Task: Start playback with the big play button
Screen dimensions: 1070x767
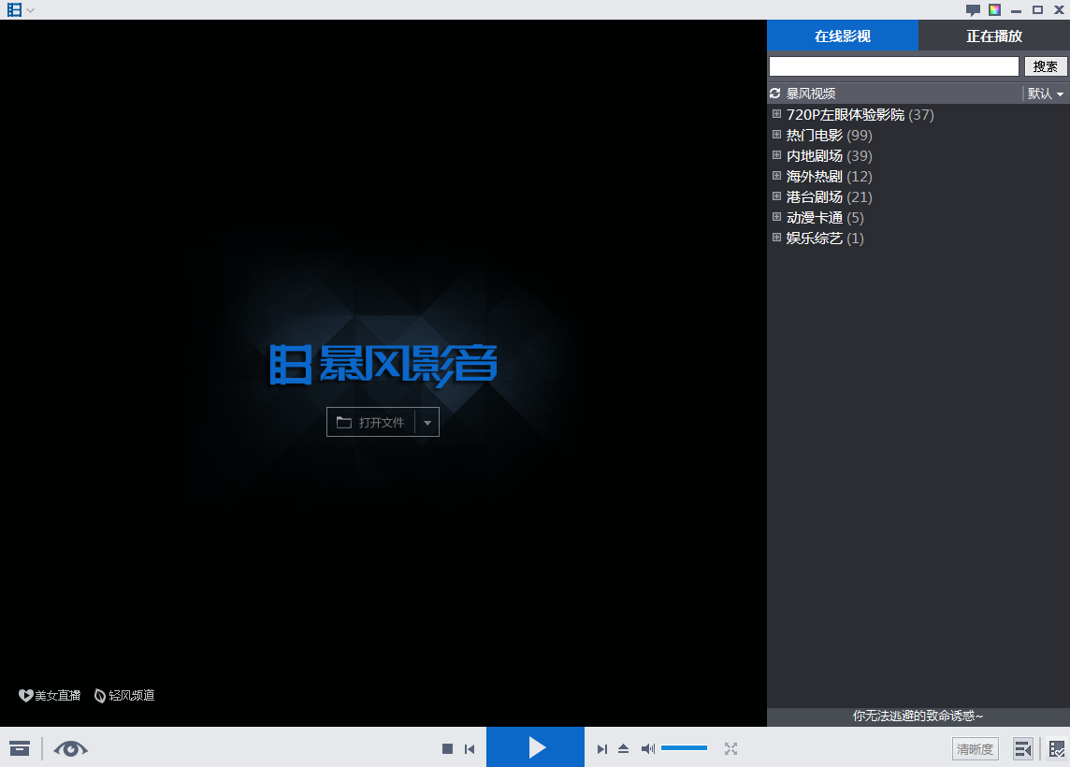Action: 536,747
